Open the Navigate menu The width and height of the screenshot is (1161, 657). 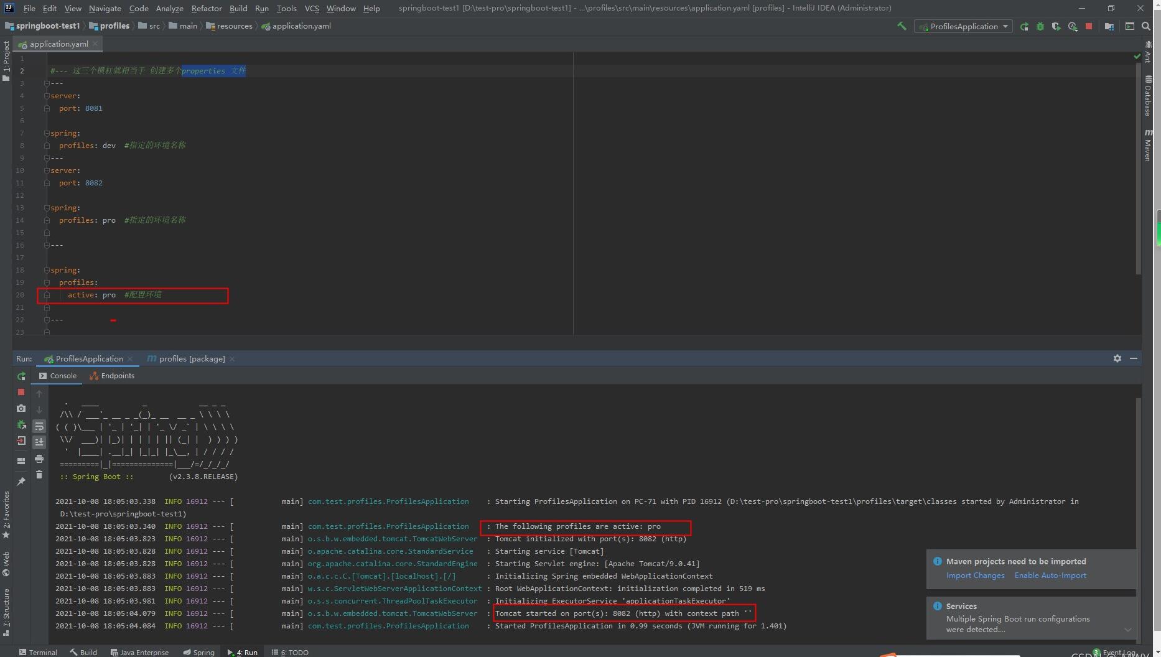click(105, 8)
